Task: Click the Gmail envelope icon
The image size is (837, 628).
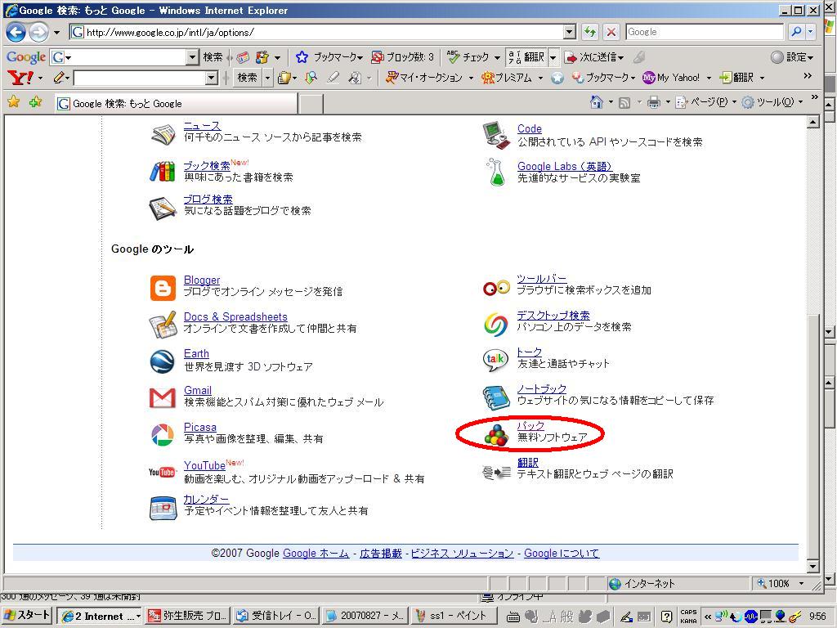Action: (x=163, y=398)
